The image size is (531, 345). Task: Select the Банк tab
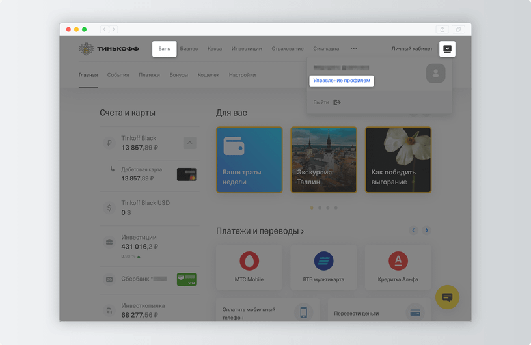(164, 49)
